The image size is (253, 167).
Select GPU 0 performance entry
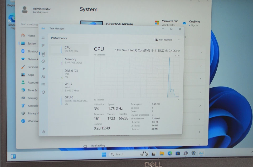point(69,100)
